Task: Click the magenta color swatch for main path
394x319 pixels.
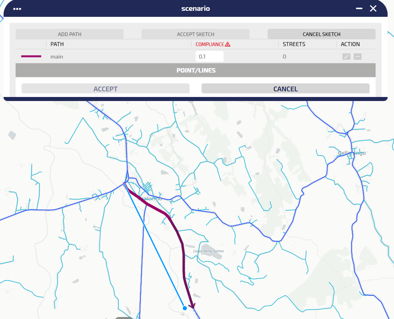Action: (x=31, y=57)
